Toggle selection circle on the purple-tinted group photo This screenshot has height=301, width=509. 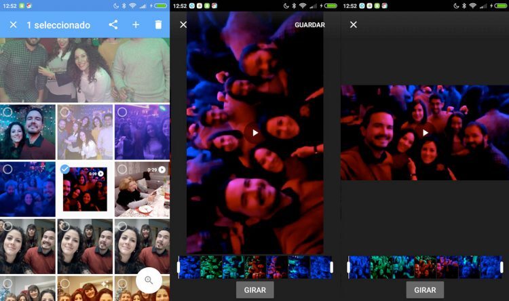coord(122,112)
